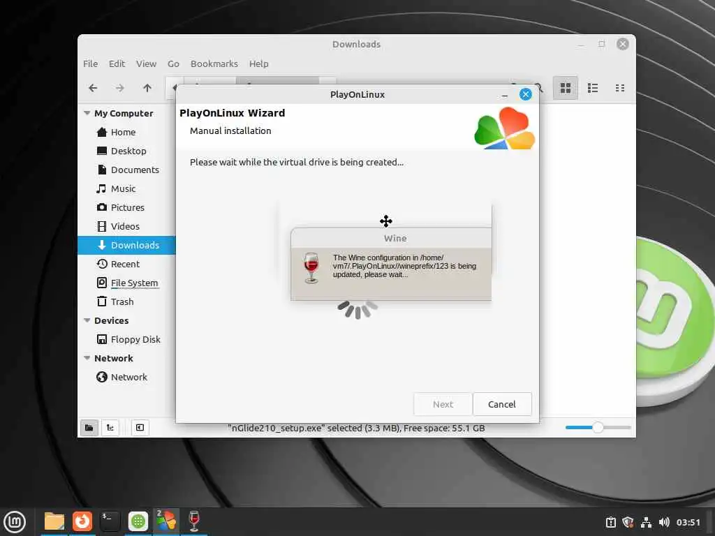Screen dimensions: 715x536
Task: Collapse the Devices section
Action: pos(87,320)
